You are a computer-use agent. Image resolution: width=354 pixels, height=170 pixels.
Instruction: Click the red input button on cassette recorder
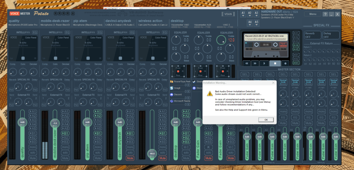point(282,44)
